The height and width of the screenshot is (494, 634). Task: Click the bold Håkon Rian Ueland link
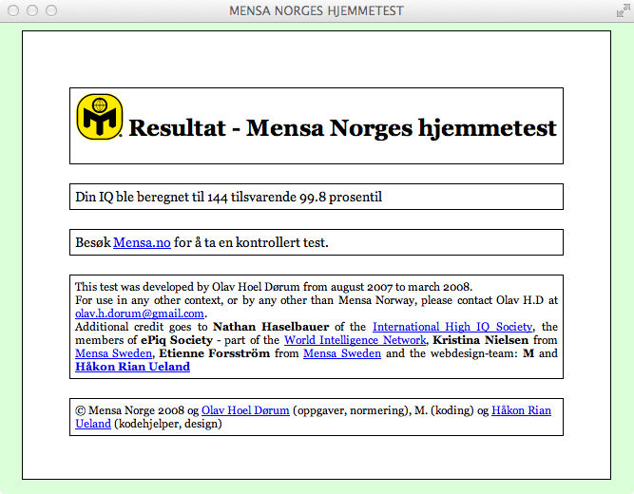pyautogui.click(x=133, y=367)
